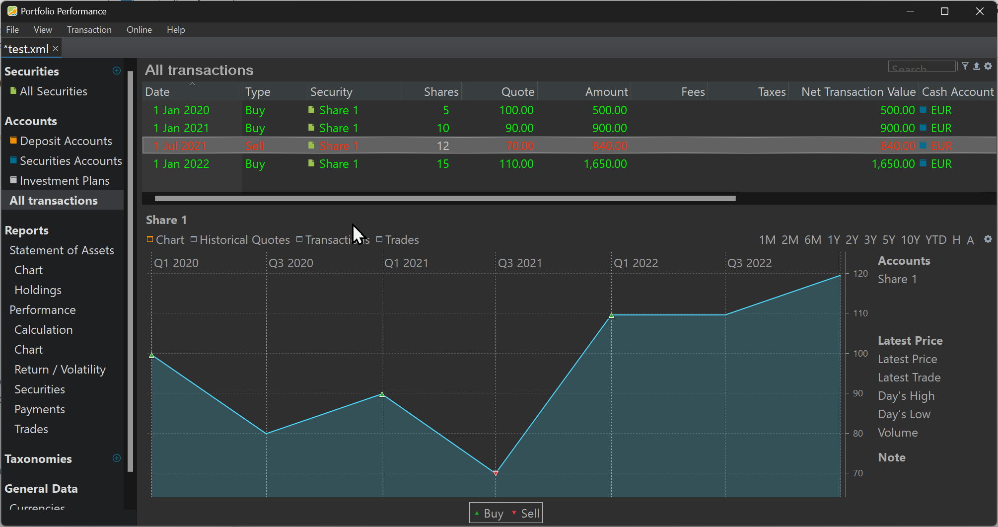Viewport: 998px width, 527px height.
Task: Open Performance report in sidebar
Action: tap(43, 310)
